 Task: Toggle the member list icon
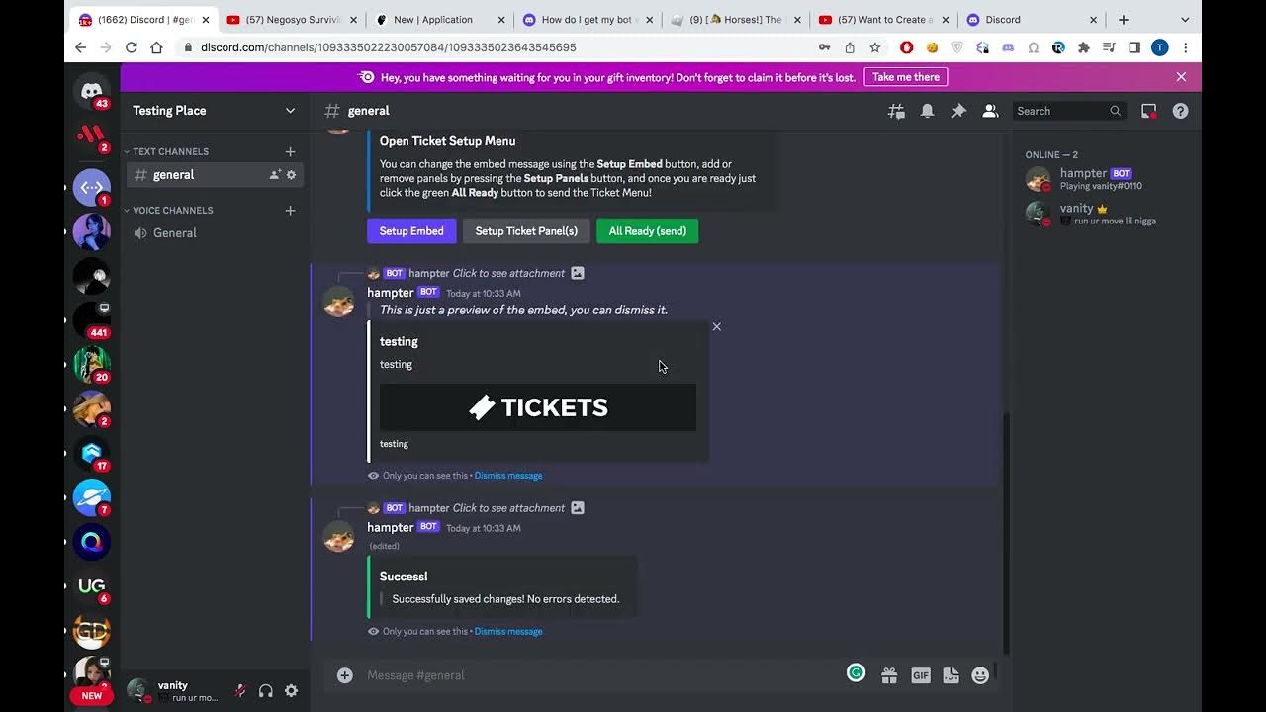coord(990,111)
